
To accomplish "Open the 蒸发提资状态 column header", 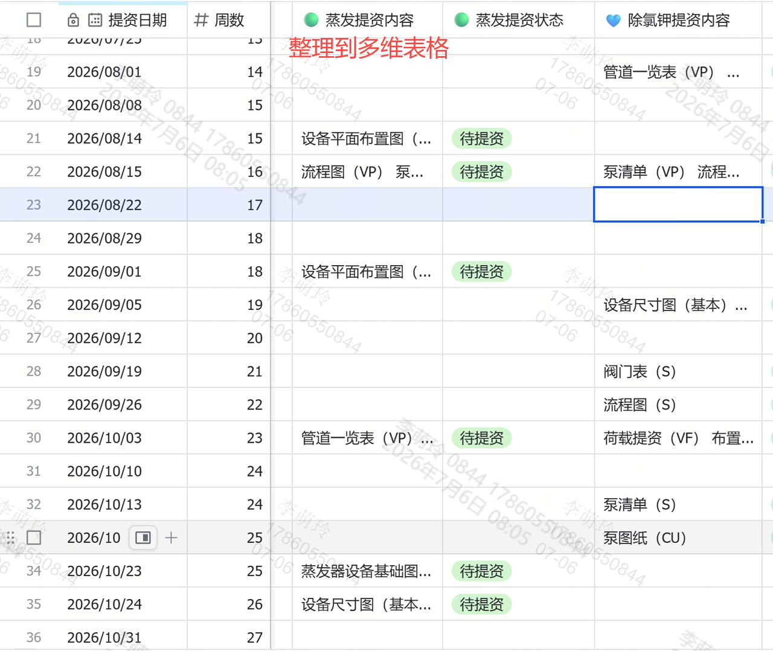I will coord(519,20).
